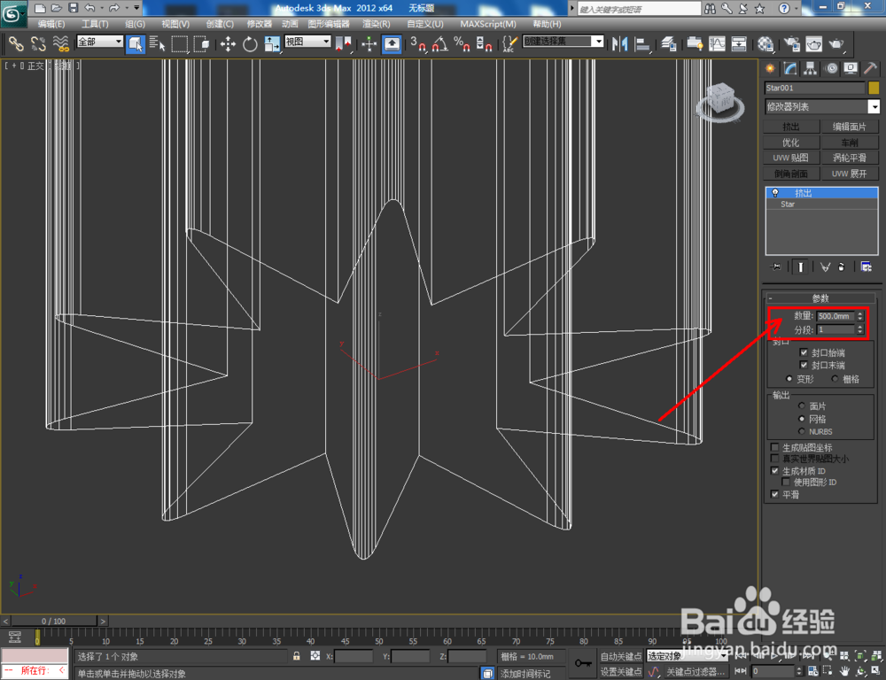Toggle the Cap Start checkbox (封口始端)
The image size is (886, 680).
804,352
